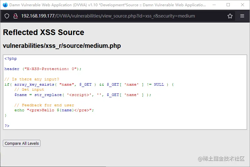Click the X-XSS-Protection header line
The width and height of the screenshot is (250, 167).
(x=43, y=69)
